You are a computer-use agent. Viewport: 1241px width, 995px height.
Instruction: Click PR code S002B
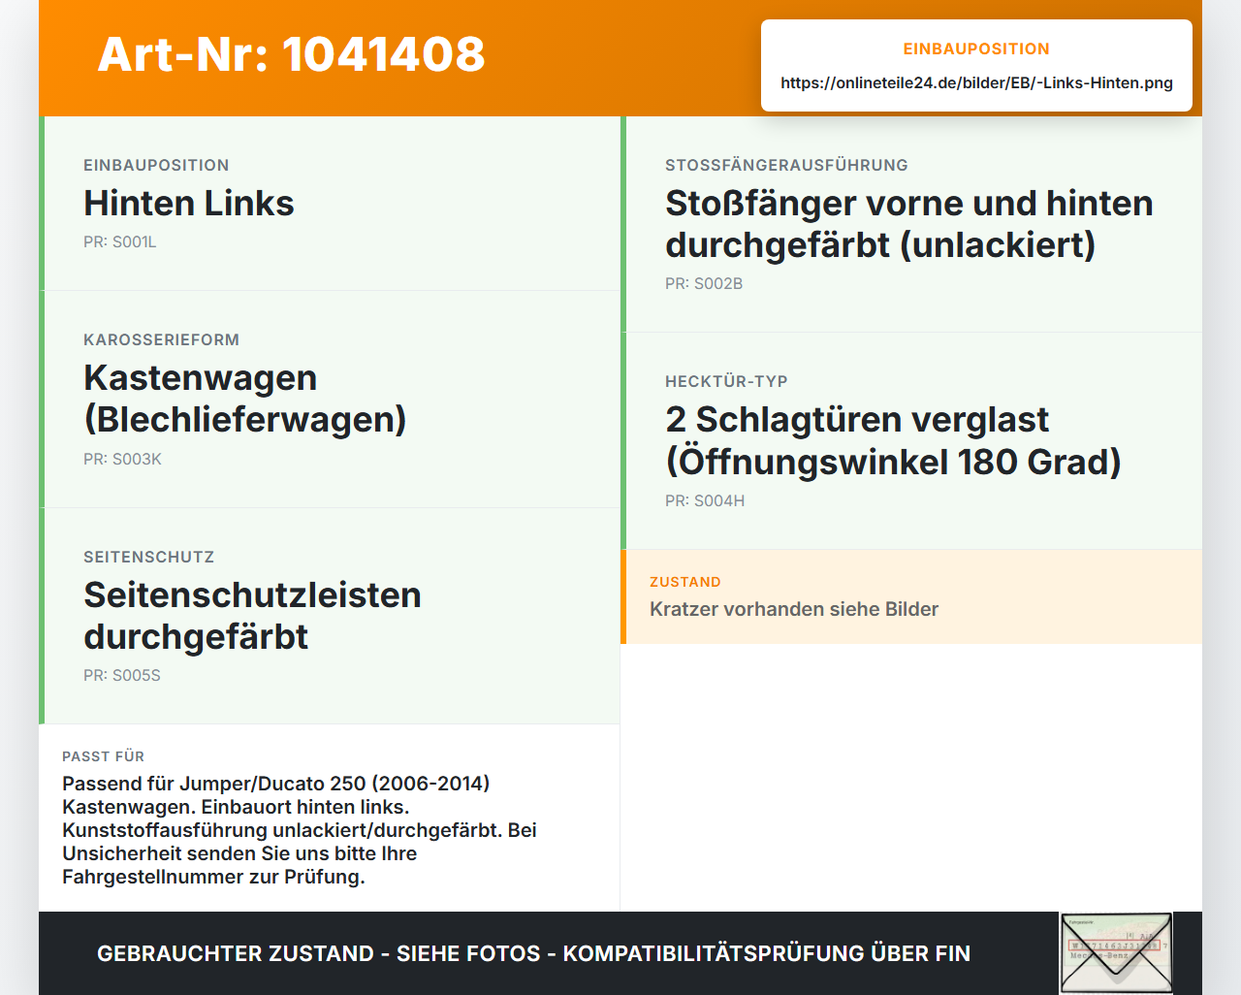click(704, 283)
